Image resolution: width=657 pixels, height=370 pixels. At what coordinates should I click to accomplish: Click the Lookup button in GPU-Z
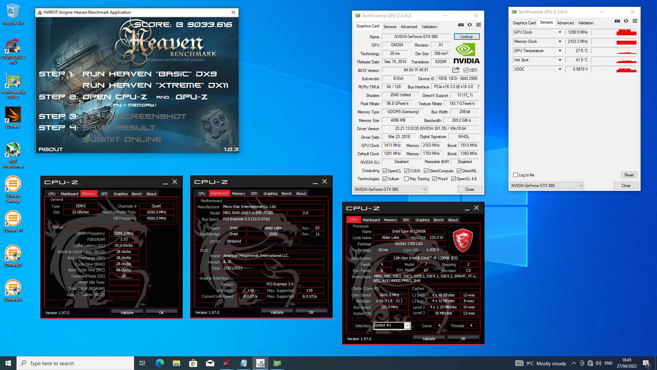(466, 37)
